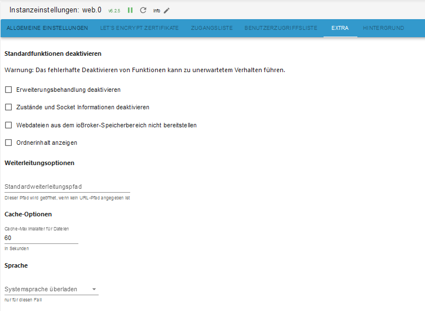Click the info log level label

pyautogui.click(x=156, y=11)
